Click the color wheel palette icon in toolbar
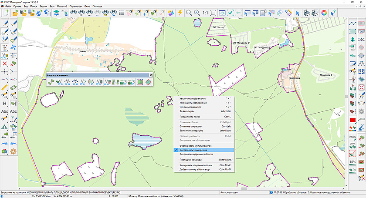 324,13
